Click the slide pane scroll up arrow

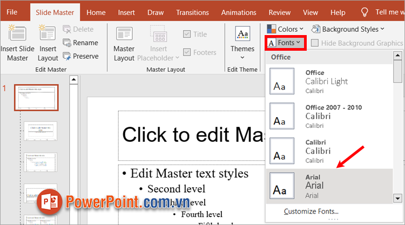73,79
